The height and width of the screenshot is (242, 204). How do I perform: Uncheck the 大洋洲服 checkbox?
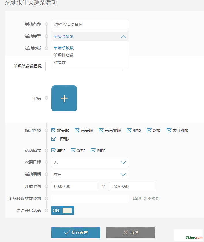point(169,130)
